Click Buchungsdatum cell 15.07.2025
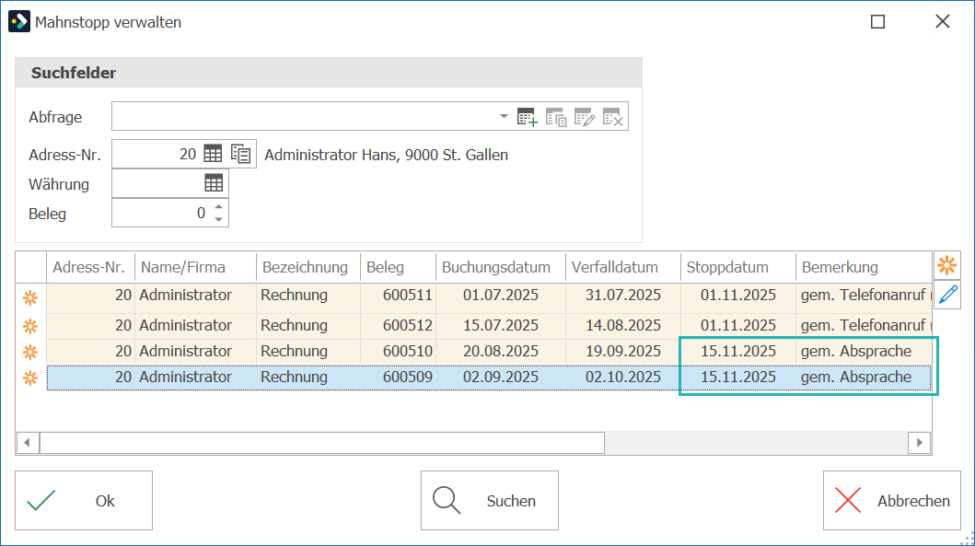 click(501, 325)
